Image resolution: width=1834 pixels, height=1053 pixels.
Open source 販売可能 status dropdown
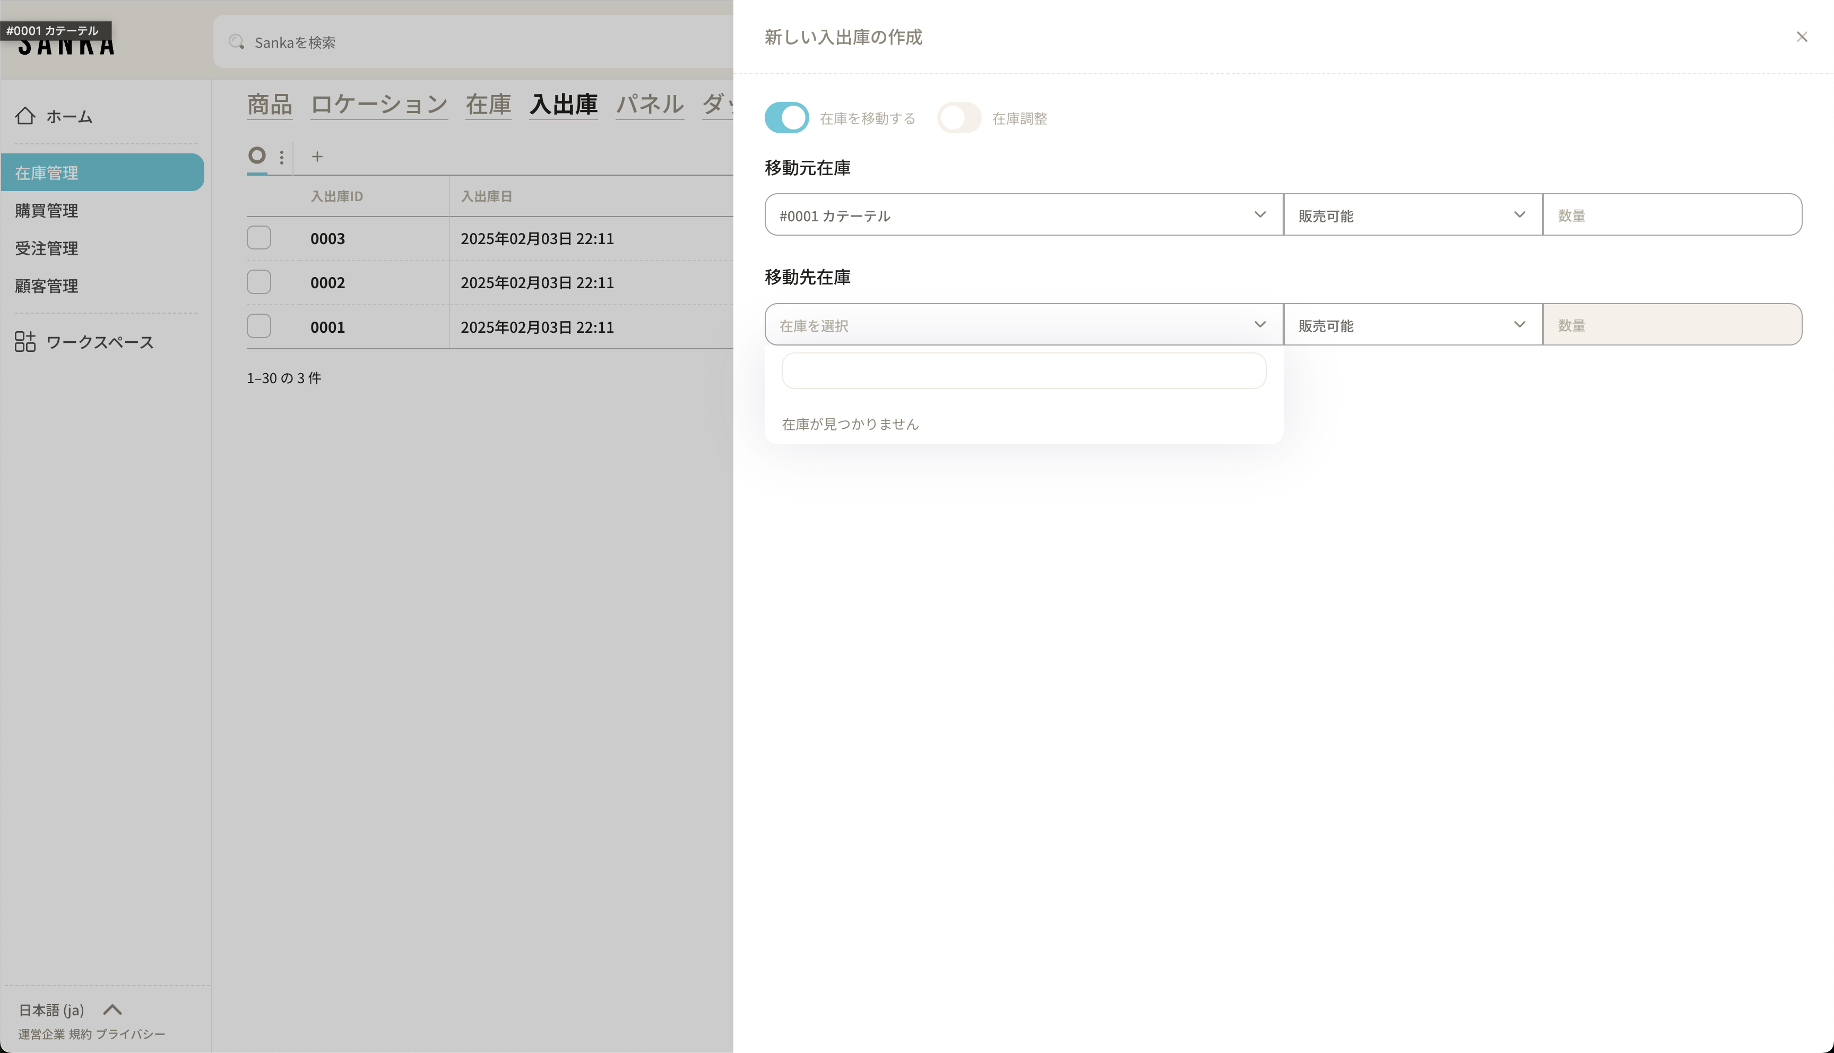click(1412, 215)
